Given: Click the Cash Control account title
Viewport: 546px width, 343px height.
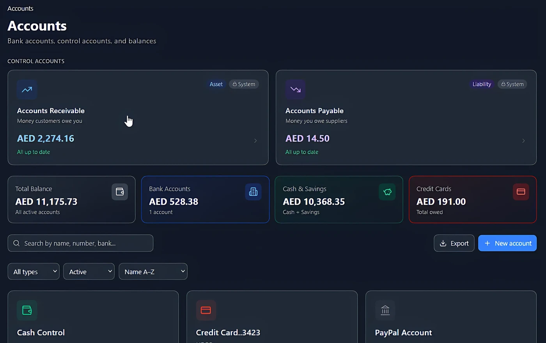Looking at the screenshot, I should pyautogui.click(x=41, y=332).
